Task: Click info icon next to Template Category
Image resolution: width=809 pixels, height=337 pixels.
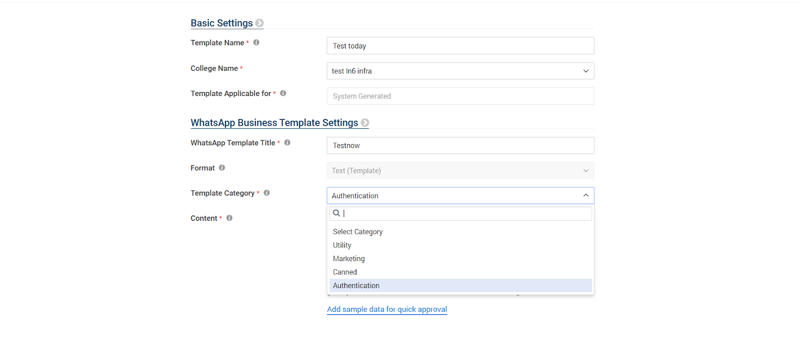Action: (x=267, y=193)
